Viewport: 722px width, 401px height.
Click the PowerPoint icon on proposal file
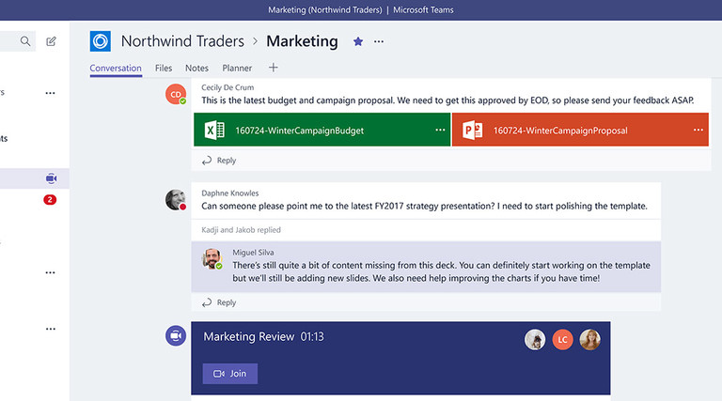point(473,131)
